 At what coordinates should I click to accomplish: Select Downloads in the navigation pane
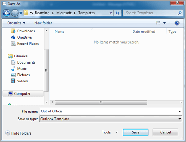26,31
